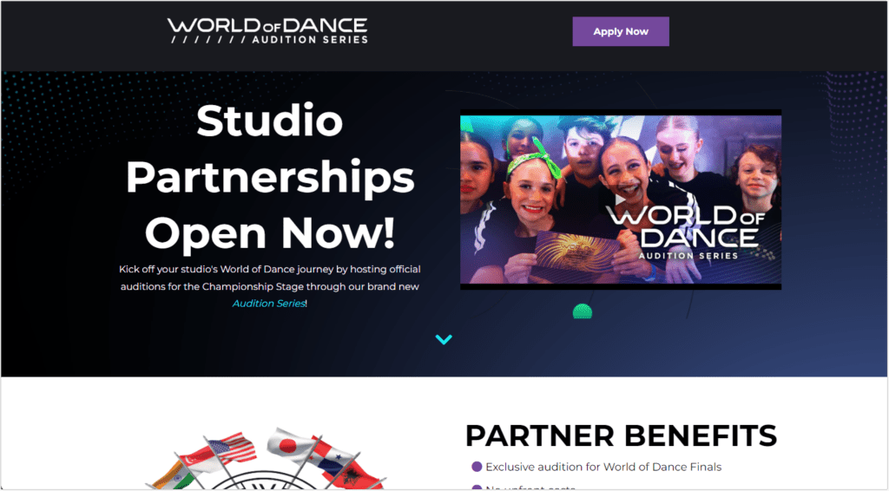Click the Audition Series subtitle in header

(x=310, y=40)
